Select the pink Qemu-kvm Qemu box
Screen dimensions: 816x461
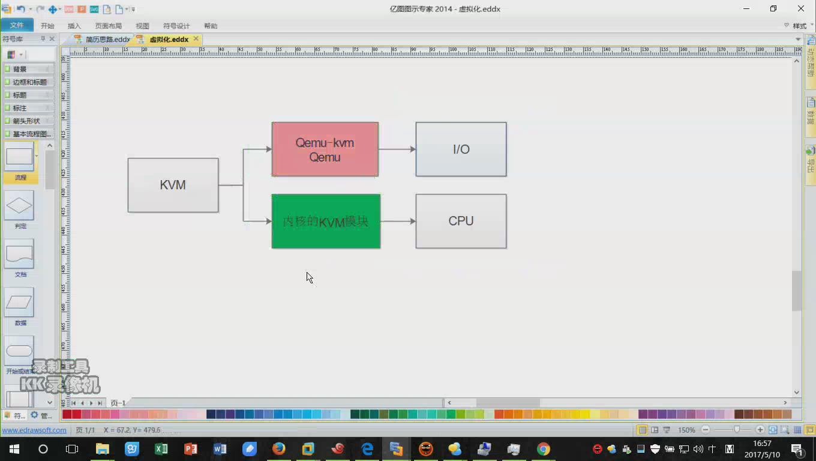click(x=325, y=149)
